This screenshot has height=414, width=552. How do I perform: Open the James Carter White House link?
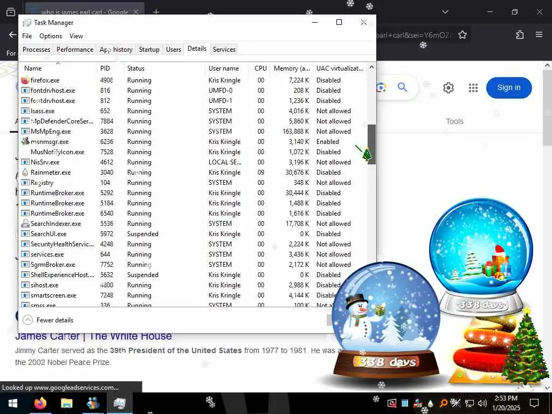93,336
